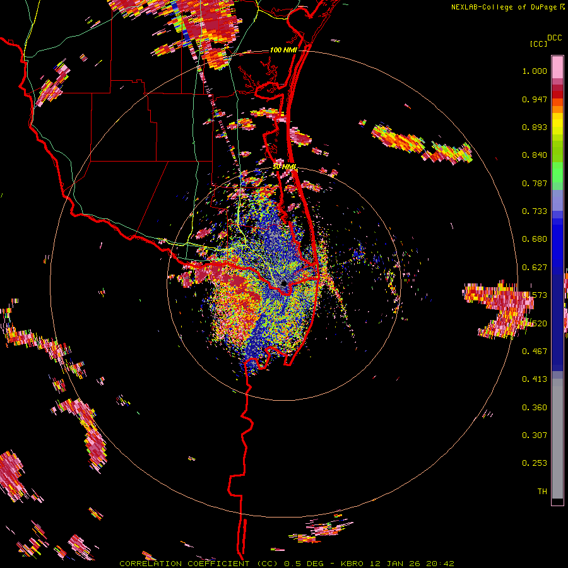Click the 100 NMI range ring label
This screenshot has height=568, width=568.
click(283, 50)
